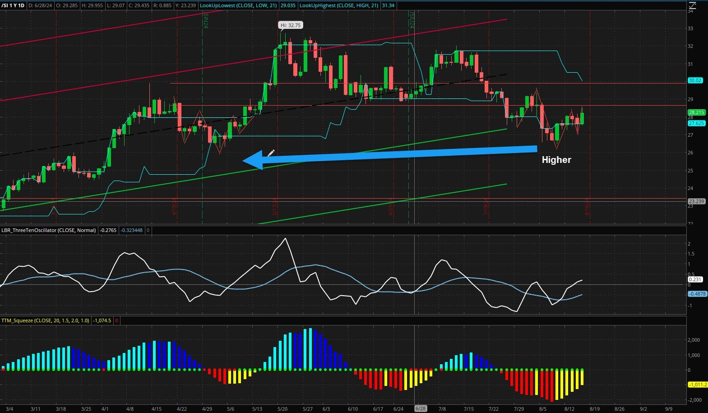This screenshot has width=708, height=413.
Task: Click the 8/12 date on time axis
Action: pos(569,409)
